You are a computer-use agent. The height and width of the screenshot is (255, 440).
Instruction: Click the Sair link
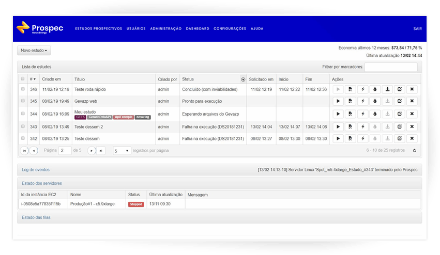[417, 28]
